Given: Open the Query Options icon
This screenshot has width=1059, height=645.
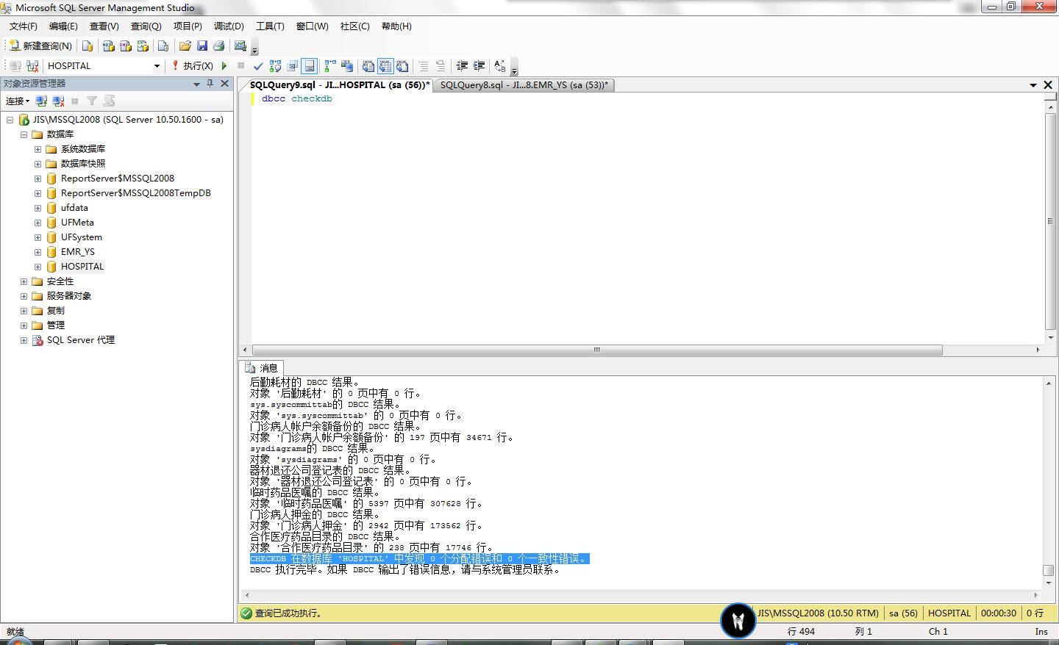Looking at the screenshot, I should [x=293, y=66].
